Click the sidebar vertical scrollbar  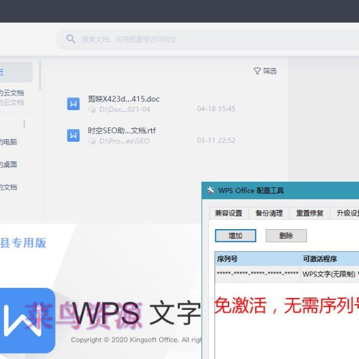point(40,76)
